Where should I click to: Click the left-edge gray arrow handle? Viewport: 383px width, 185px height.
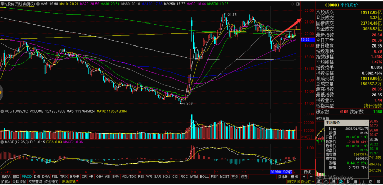coord(1,92)
